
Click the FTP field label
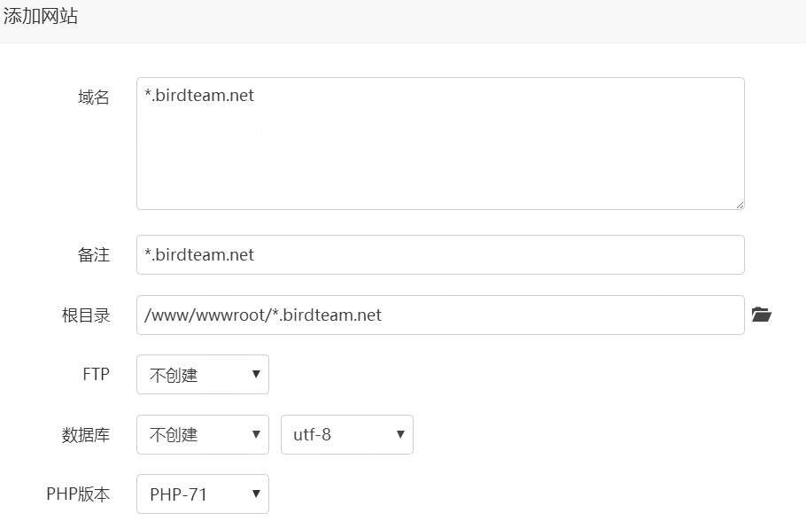pyautogui.click(x=97, y=374)
